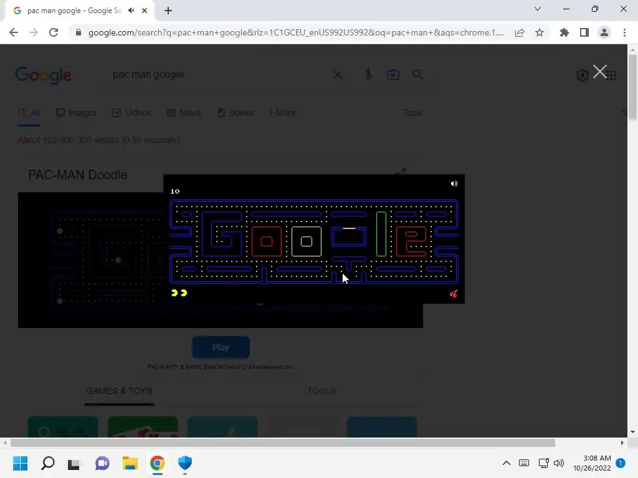Open a new tab with plus
Image resolution: width=638 pixels, height=478 pixels.
168,11
